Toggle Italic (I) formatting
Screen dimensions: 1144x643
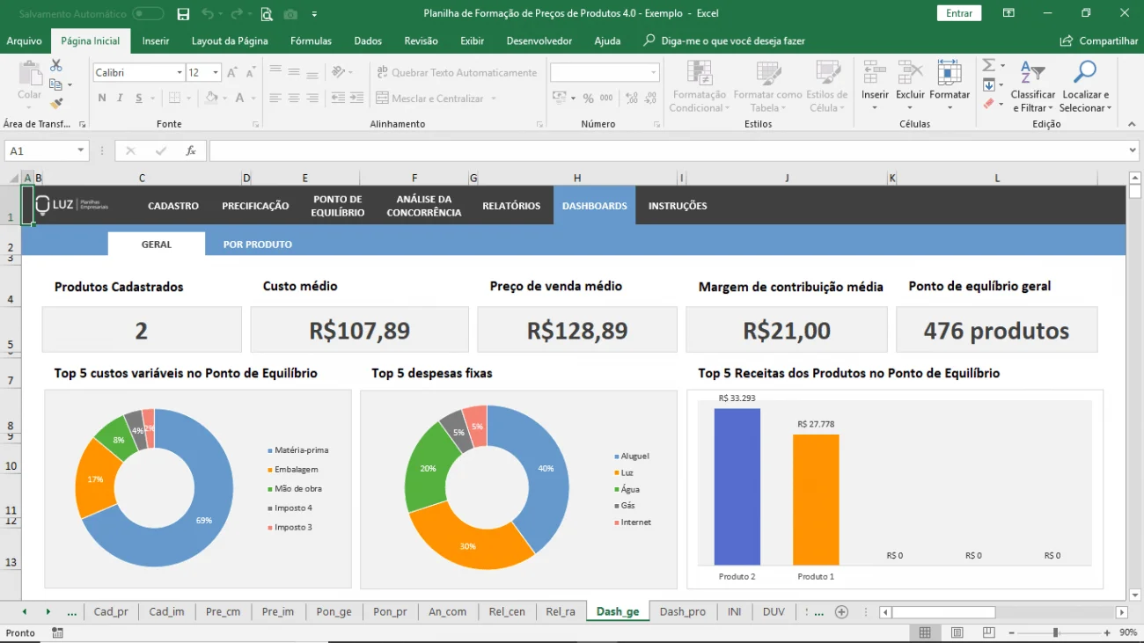click(121, 99)
